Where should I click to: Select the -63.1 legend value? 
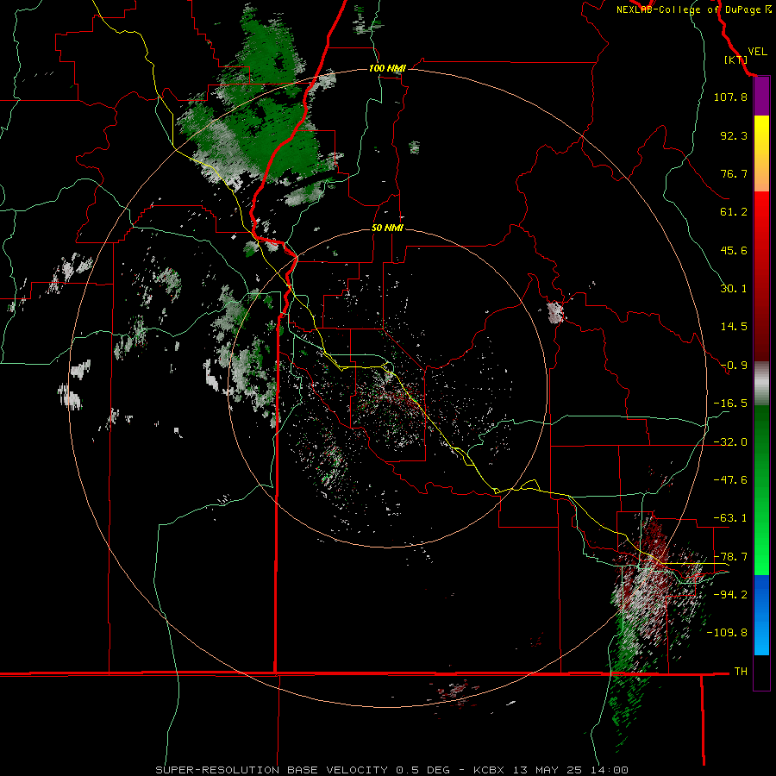click(730, 518)
